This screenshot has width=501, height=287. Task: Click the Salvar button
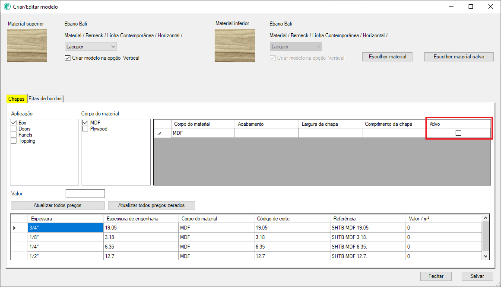(x=477, y=276)
